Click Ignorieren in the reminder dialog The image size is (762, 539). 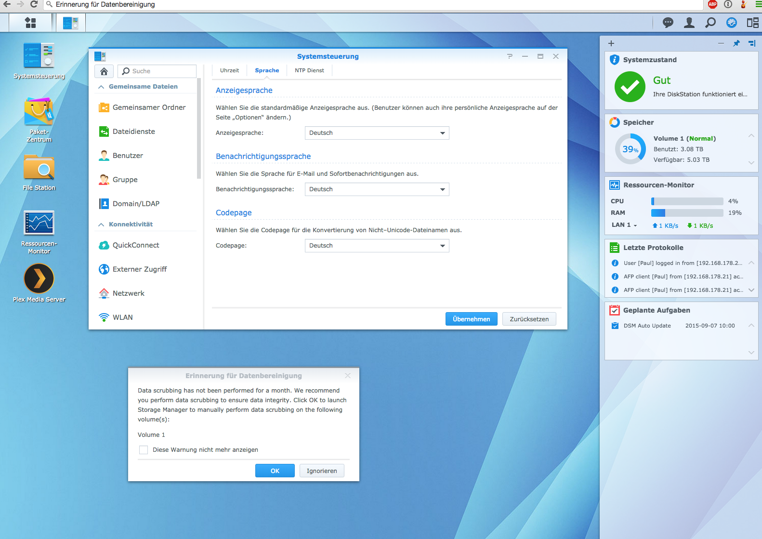[x=322, y=471]
